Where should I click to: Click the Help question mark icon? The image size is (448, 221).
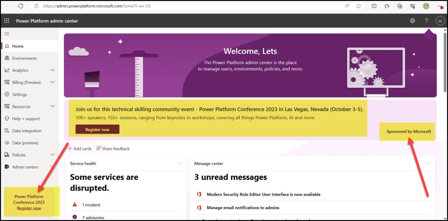click(426, 21)
